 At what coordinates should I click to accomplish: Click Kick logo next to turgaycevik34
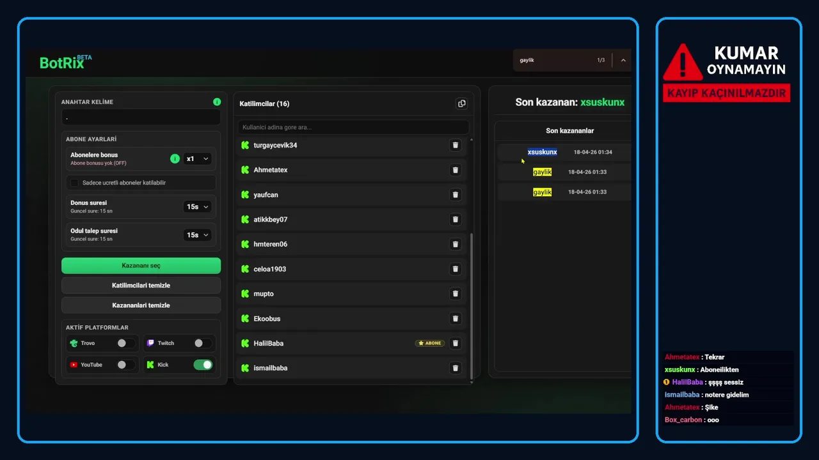coord(245,145)
